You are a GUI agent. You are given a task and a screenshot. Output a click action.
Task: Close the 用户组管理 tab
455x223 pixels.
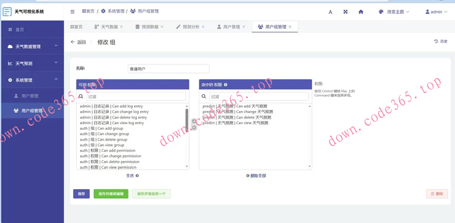click(x=290, y=26)
